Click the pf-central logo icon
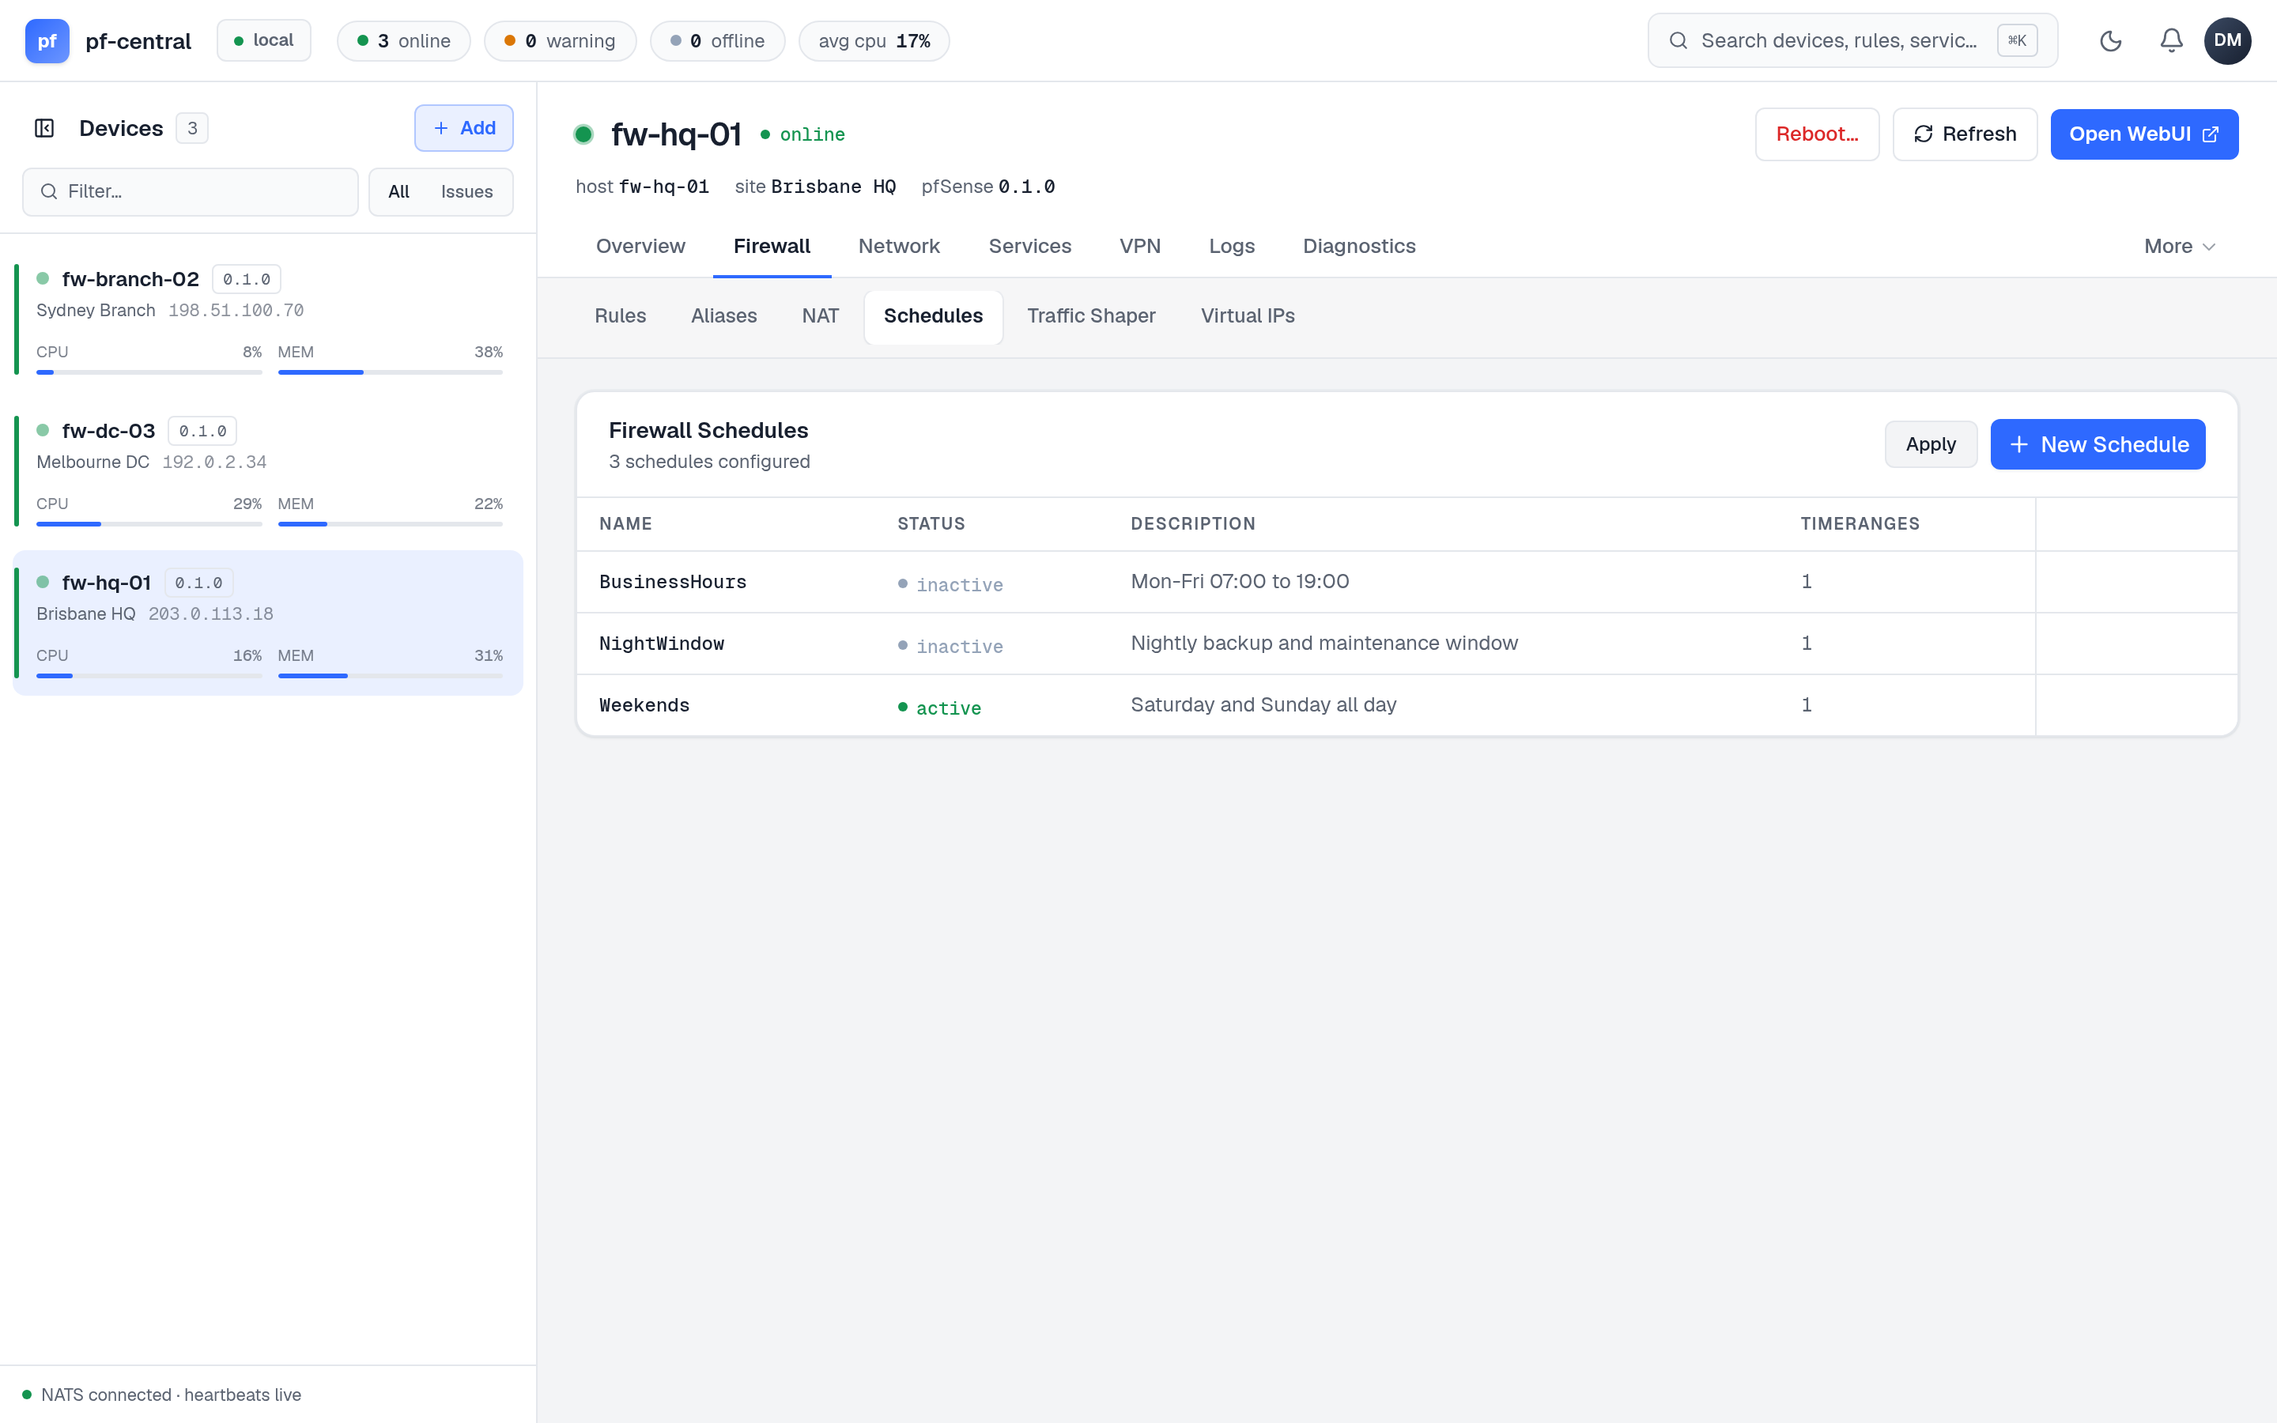The height and width of the screenshot is (1423, 2277). [x=47, y=40]
